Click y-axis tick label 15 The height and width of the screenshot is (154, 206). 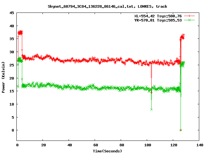pos(12,91)
